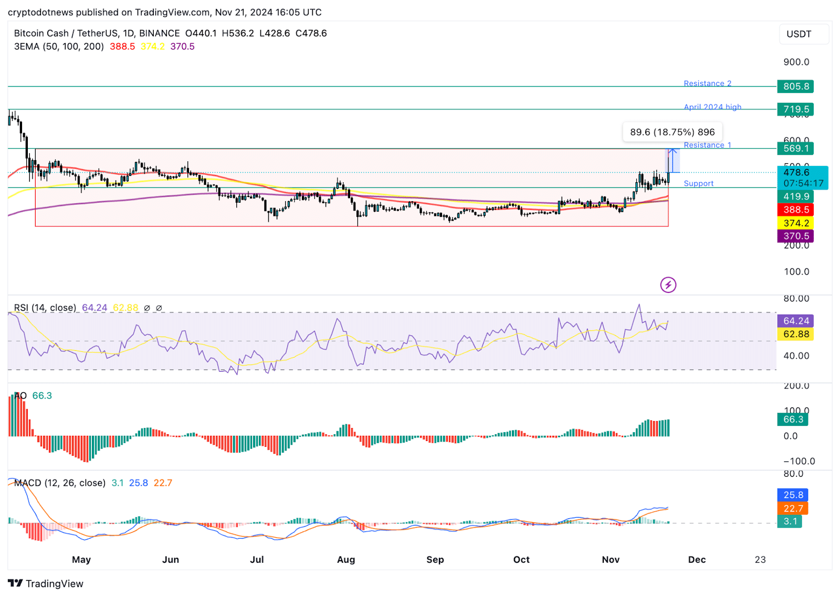The width and height of the screenshot is (840, 597).
Task: Click the MACD (12, 26, close) indicator label
Action: pyautogui.click(x=60, y=483)
